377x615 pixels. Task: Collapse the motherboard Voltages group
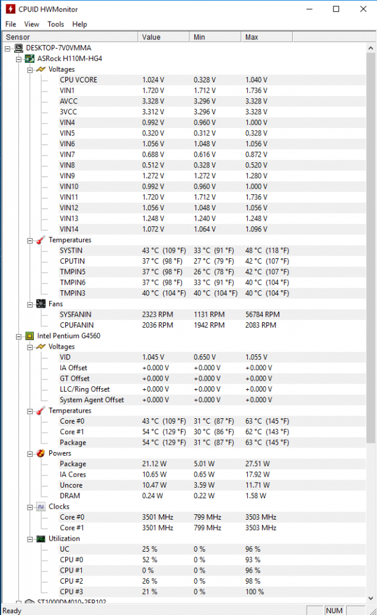tap(30, 69)
